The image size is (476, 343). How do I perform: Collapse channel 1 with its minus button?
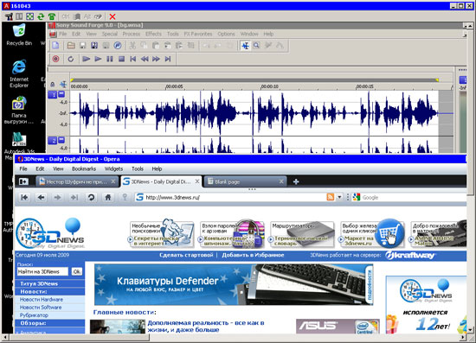point(61,94)
